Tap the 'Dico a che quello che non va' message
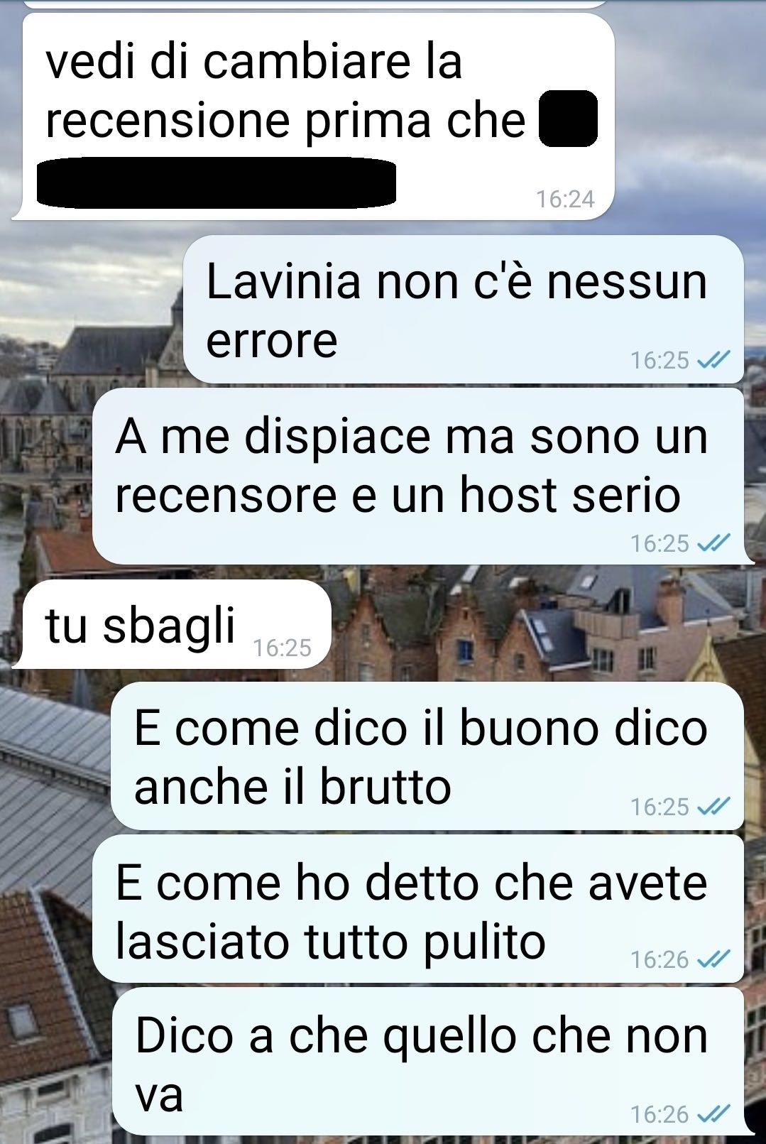 pyautogui.click(x=428, y=1062)
